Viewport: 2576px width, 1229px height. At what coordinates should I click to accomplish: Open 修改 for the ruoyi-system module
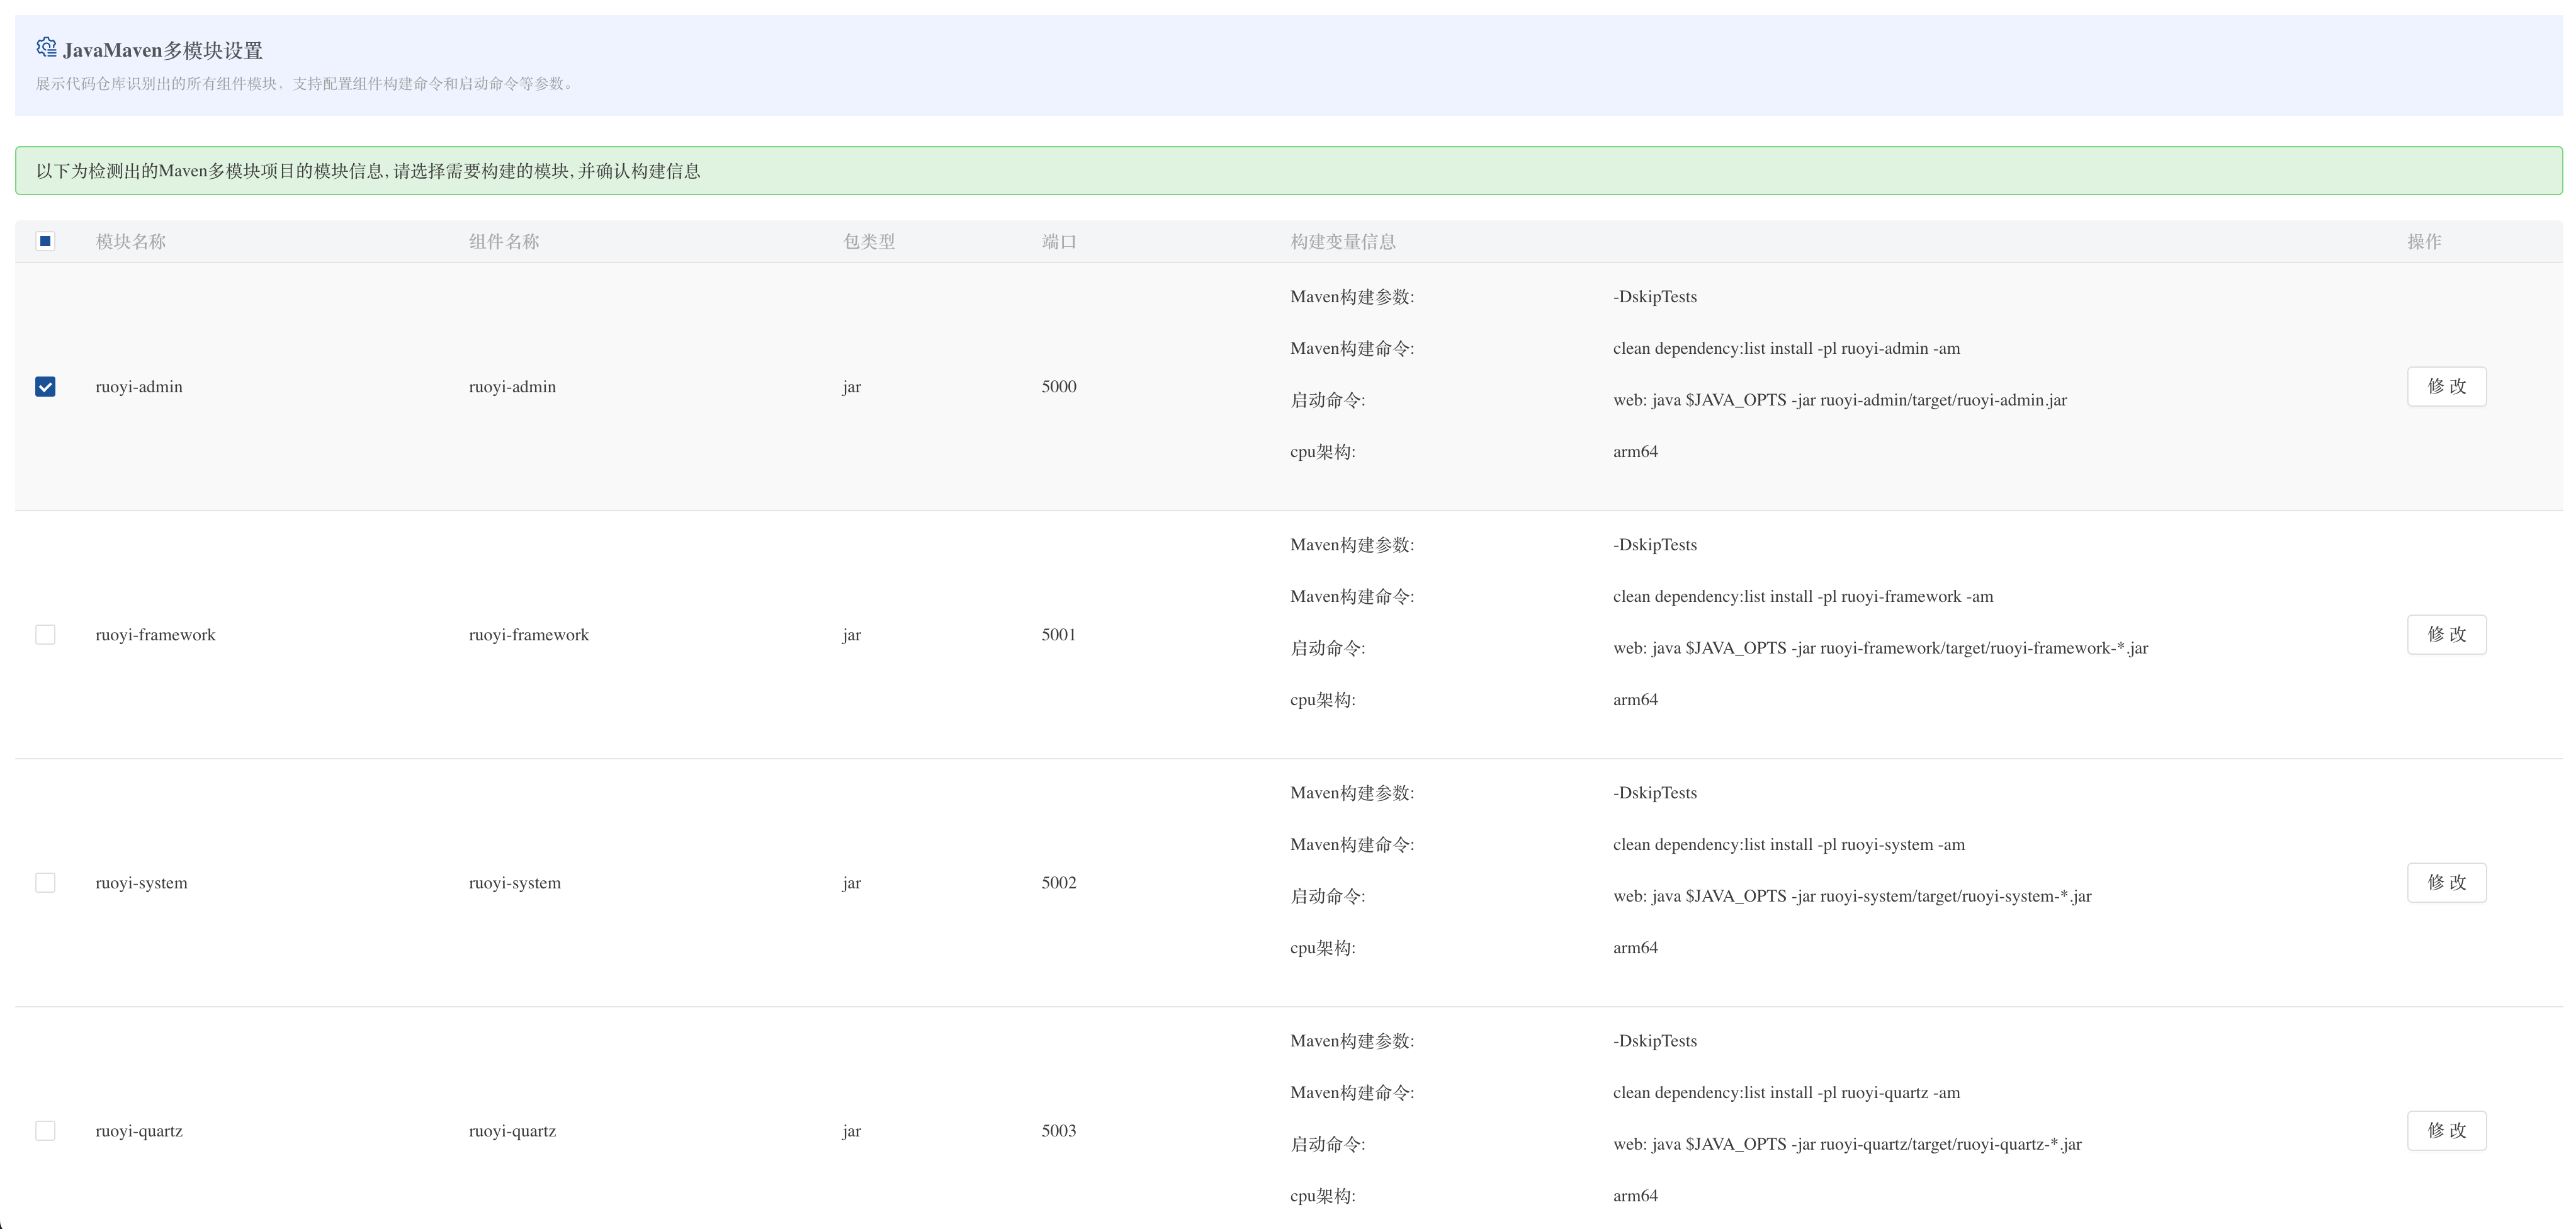coord(2446,883)
